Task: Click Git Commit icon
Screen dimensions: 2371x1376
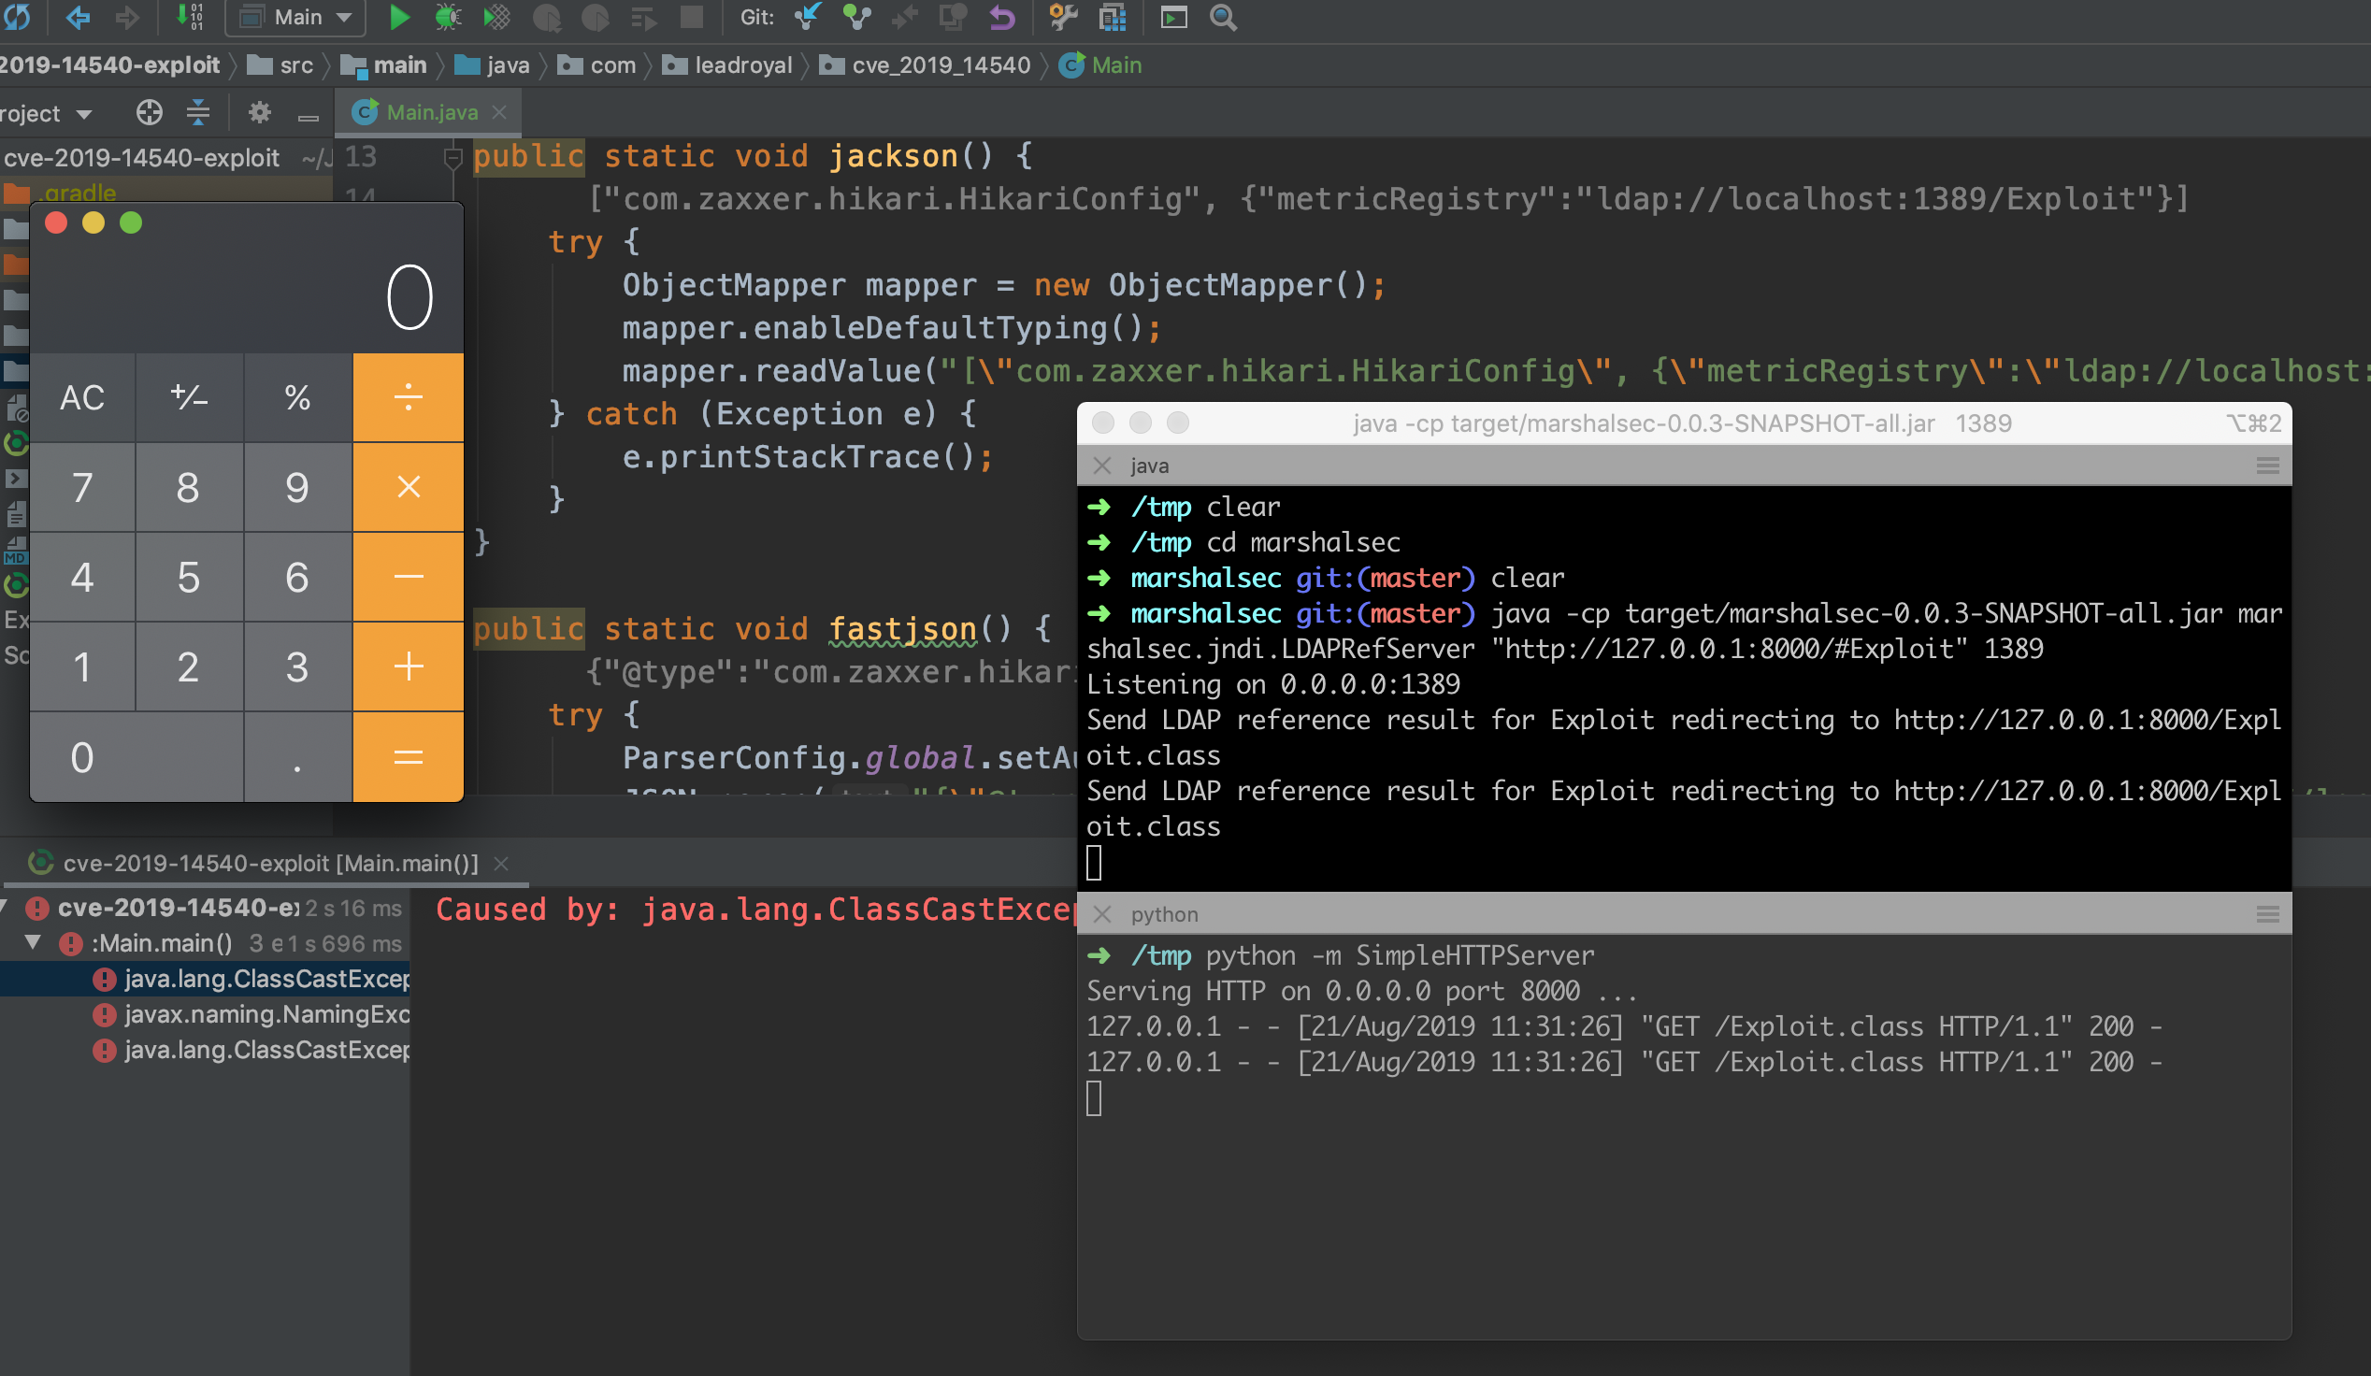Action: pos(856,17)
